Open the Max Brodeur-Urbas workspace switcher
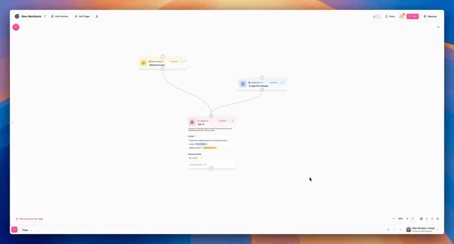454x244 pixels. coord(422,229)
